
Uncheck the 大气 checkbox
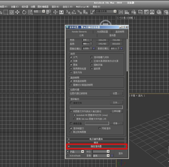(71, 57)
